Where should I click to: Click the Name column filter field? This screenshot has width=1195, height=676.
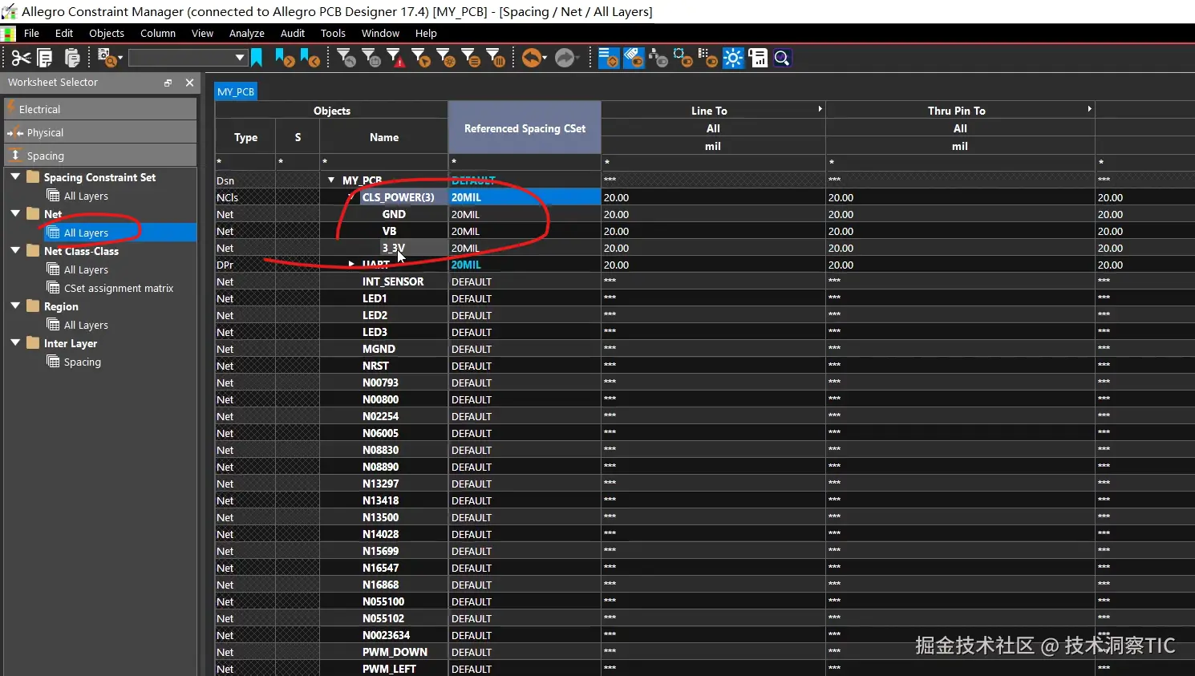384,162
